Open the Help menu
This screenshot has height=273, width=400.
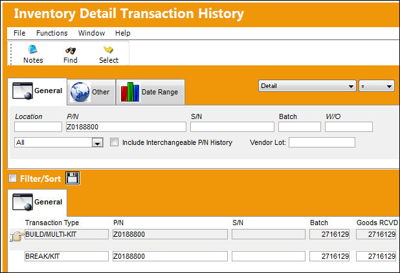click(123, 33)
